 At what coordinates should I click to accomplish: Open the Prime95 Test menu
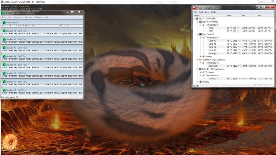pos(4,17)
